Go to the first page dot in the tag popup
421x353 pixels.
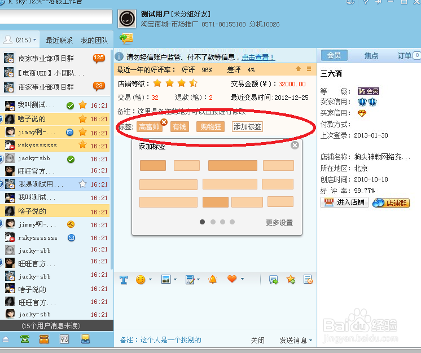(x=202, y=222)
